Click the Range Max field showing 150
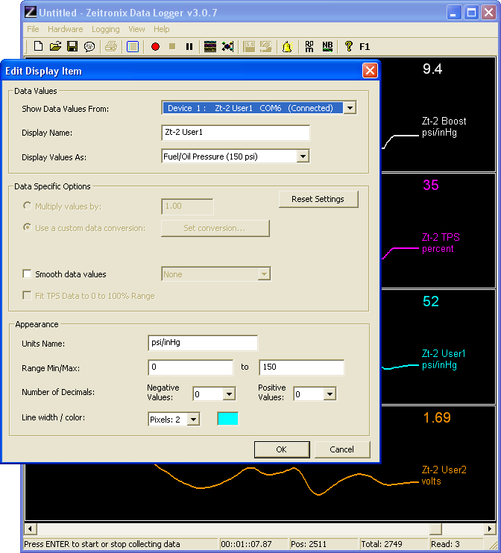The image size is (501, 553). pyautogui.click(x=301, y=367)
